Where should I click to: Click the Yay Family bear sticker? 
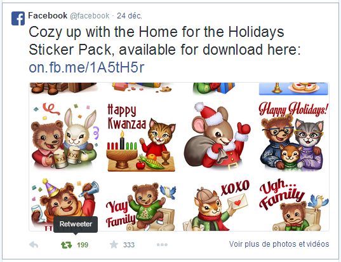(x=141, y=206)
